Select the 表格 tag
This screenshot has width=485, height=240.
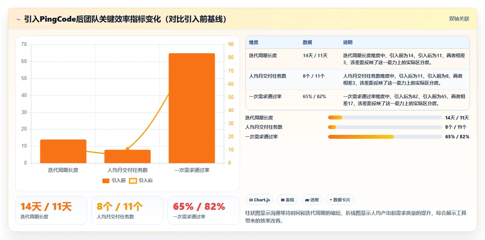pos(287,200)
